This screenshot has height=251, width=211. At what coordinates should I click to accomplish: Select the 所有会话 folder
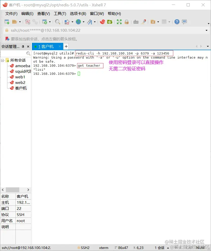coord(18,60)
